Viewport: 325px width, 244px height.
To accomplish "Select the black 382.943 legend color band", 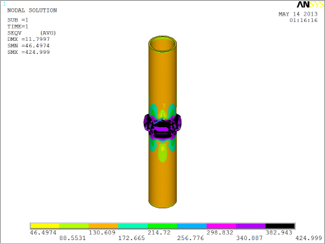I will 280,226.
